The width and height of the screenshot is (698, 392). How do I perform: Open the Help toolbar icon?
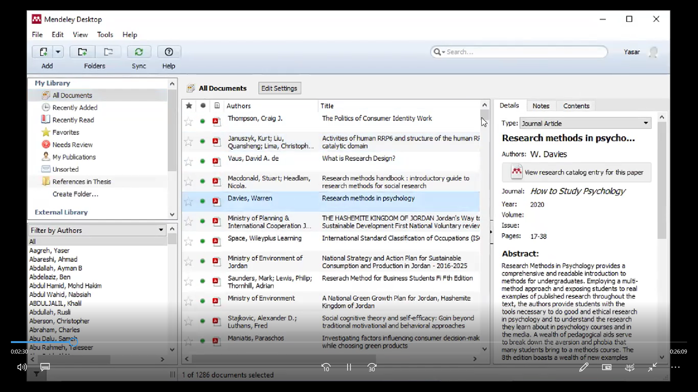(x=168, y=52)
